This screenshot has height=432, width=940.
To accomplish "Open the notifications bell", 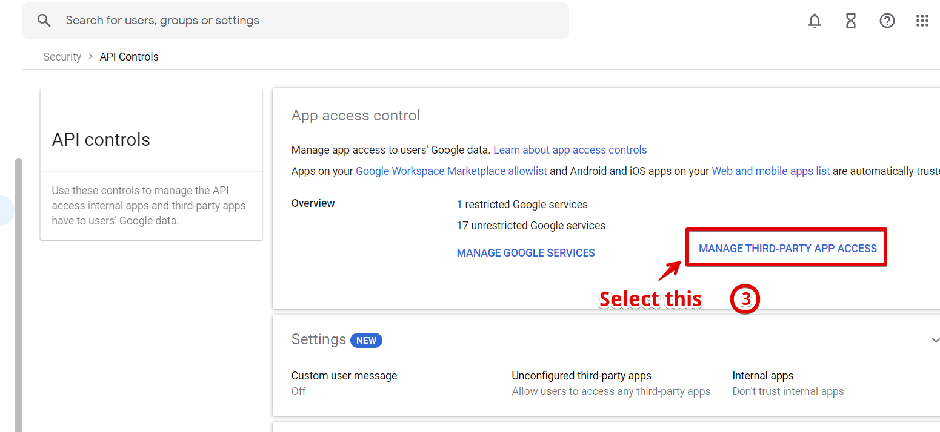I will (x=815, y=21).
